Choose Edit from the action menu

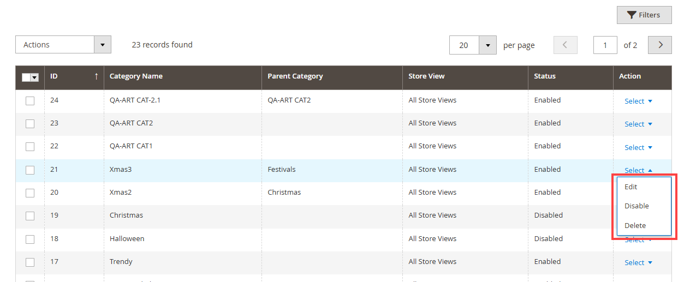coord(631,187)
